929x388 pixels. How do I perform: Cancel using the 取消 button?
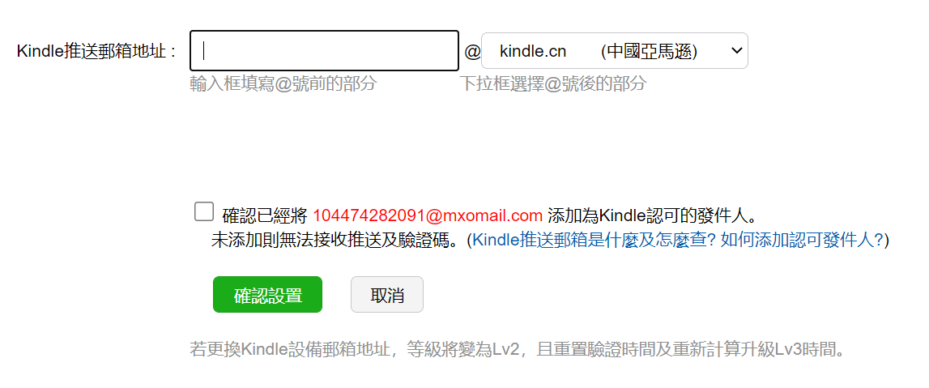click(387, 294)
